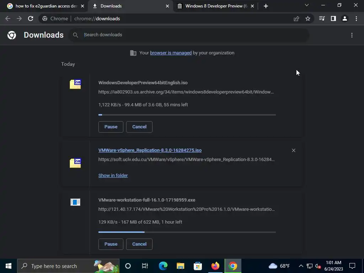Viewport: 364px width, 273px height.
Task: Bookmark this tab with the star icon
Action: (x=308, y=18)
